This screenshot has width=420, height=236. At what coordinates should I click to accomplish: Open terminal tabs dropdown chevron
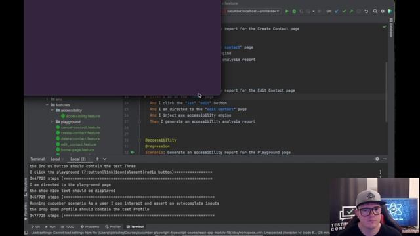[x=105, y=159]
